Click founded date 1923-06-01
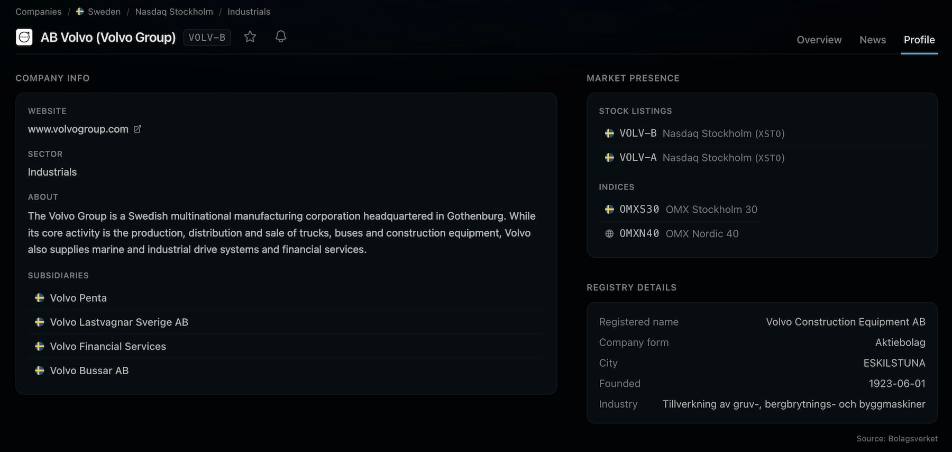The height and width of the screenshot is (452, 952). click(897, 383)
